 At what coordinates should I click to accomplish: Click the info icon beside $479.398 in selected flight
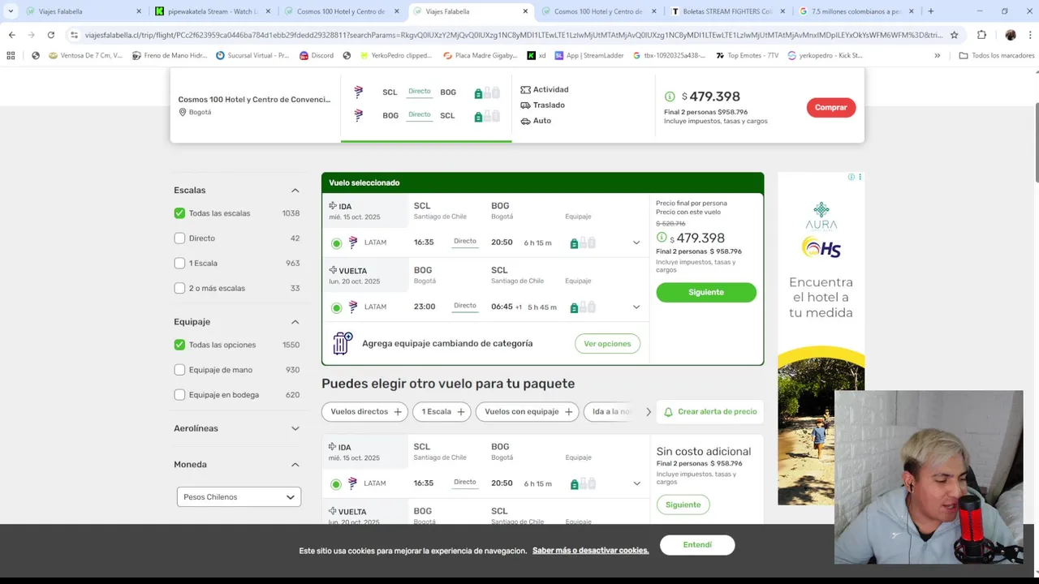[661, 238]
